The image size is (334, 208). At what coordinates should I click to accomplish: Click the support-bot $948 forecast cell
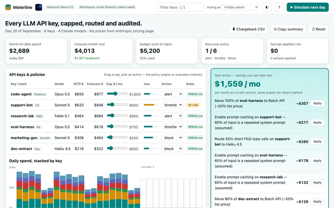click(x=98, y=105)
